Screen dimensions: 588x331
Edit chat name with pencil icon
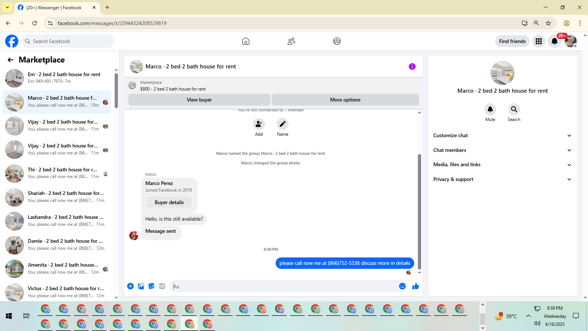pos(283,124)
